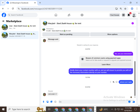View site information icon
140x112 pixels.
click(19, 9)
